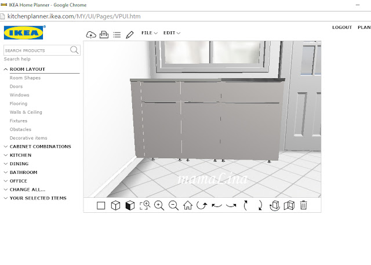Click the IKEA logo
This screenshot has width=371, height=265.
pyautogui.click(x=24, y=32)
